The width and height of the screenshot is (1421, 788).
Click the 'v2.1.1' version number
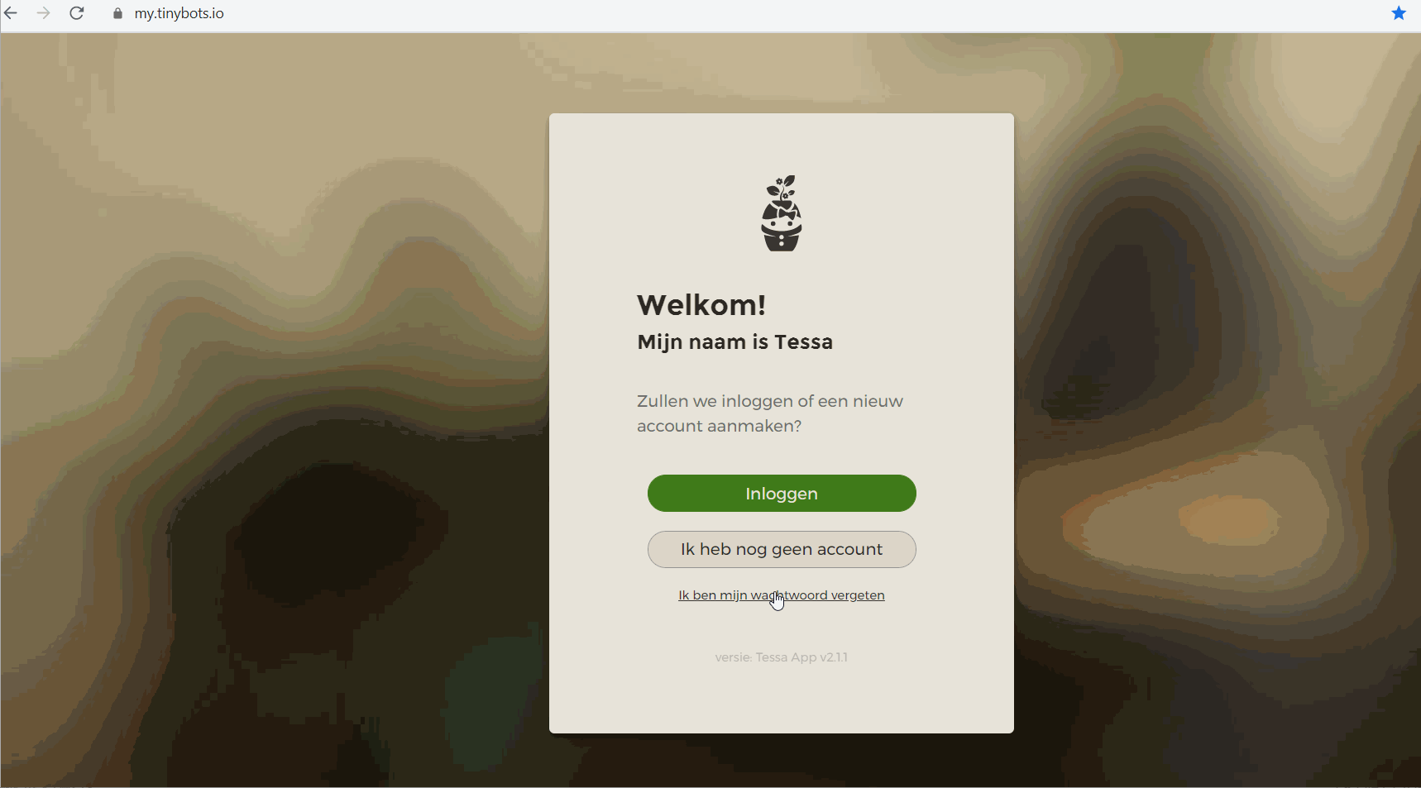pos(834,657)
